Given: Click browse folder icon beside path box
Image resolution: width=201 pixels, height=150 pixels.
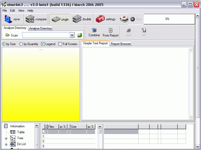Looking at the screenshot, I should pyautogui.click(x=80, y=35).
